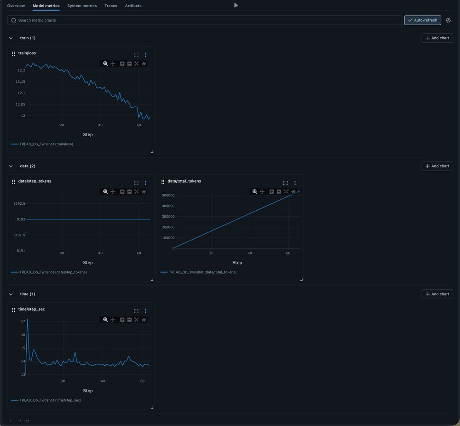Click zoom out icon on train/loss chart
460x426 pixels.
click(129, 63)
